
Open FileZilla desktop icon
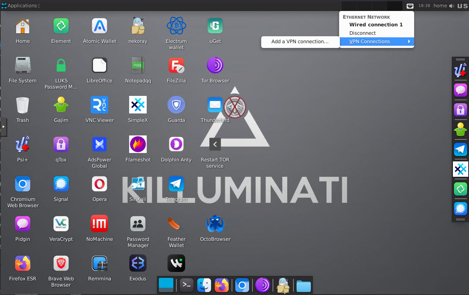point(176,66)
